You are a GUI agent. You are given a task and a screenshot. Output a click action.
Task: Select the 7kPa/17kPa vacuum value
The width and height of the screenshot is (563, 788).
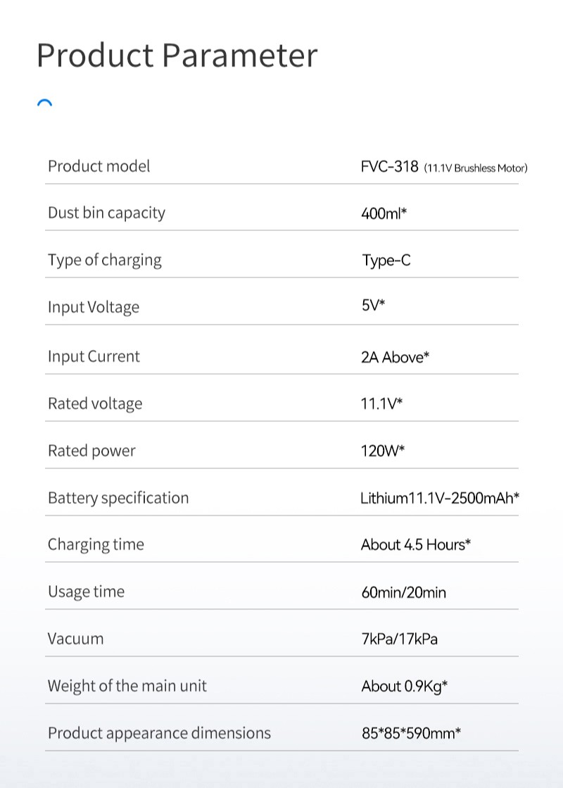pos(399,639)
